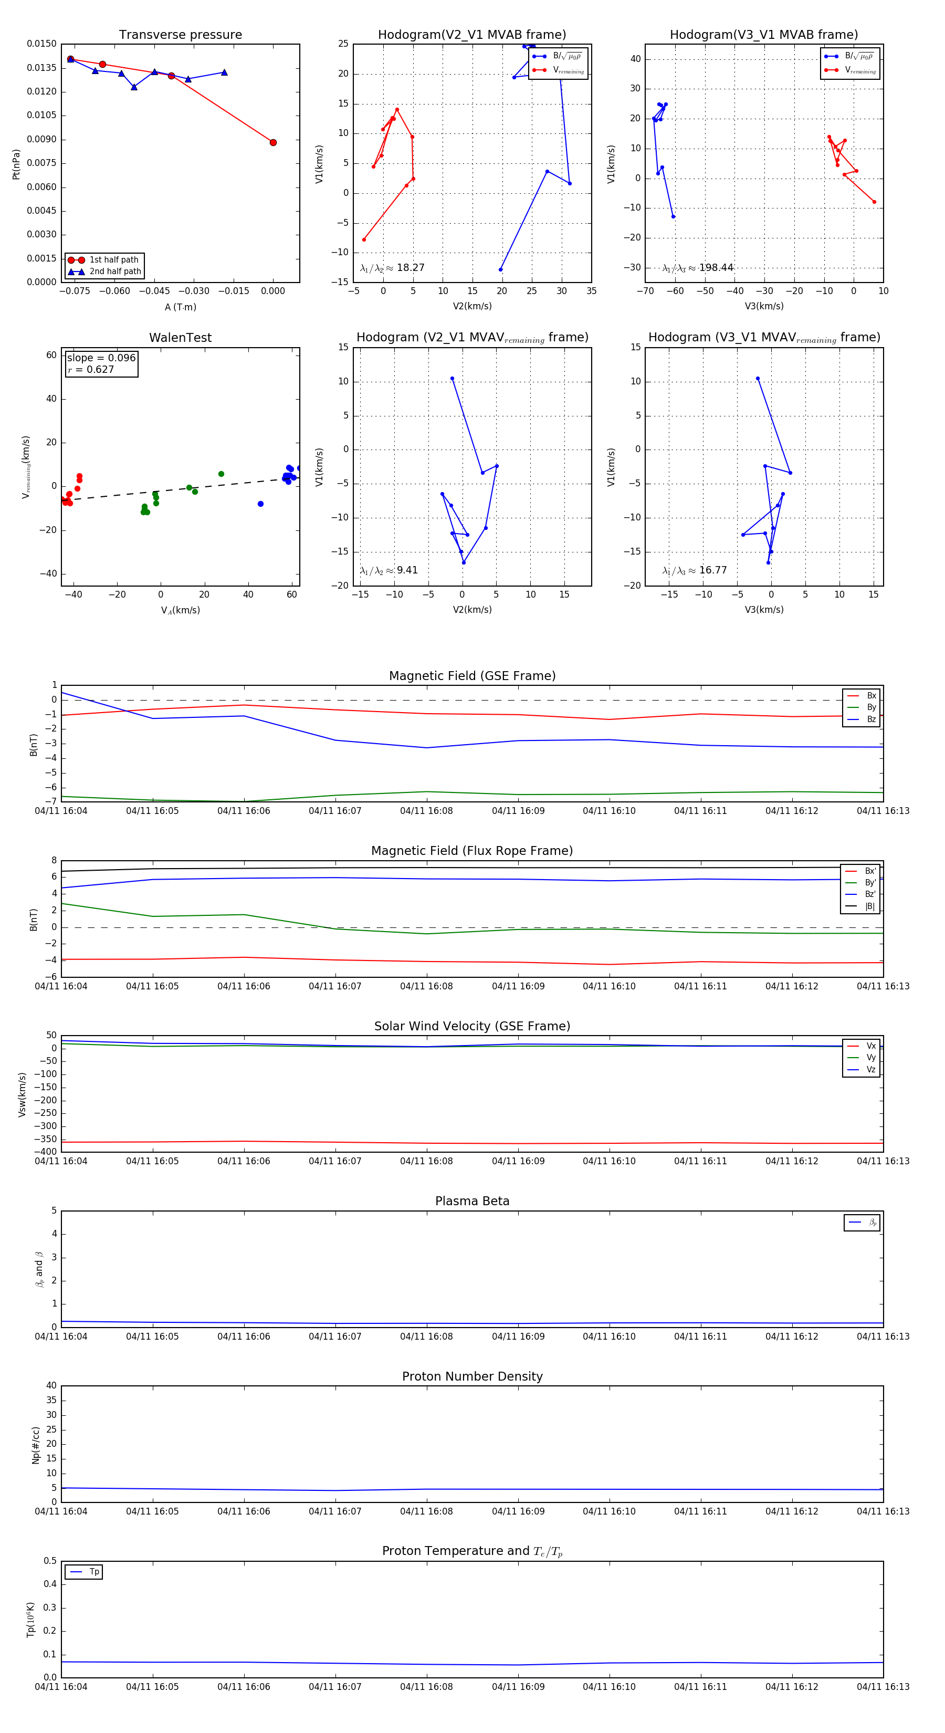Viewport: 945px width, 1733px height.
Task: Select the 'Hodogram(V3_V1 MVAB frame)' title
Action: [763, 35]
